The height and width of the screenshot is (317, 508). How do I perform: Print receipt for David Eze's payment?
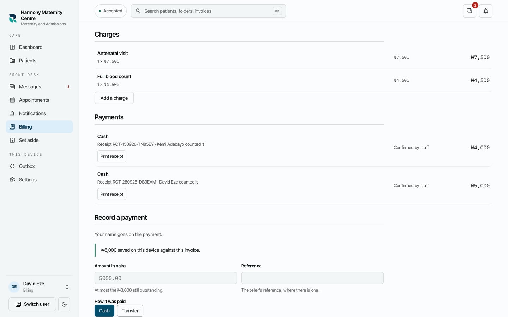point(112,194)
